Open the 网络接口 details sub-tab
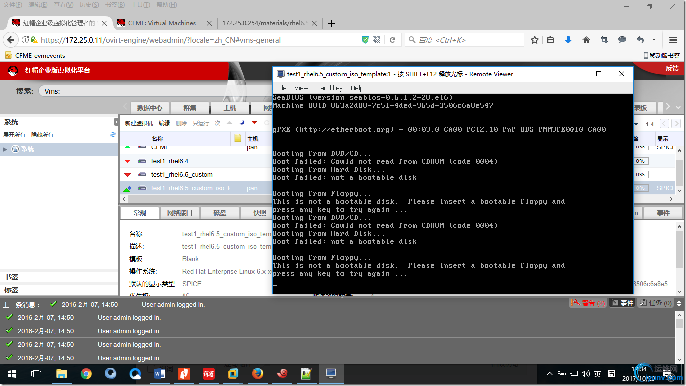The width and height of the screenshot is (686, 386). pyautogui.click(x=180, y=213)
